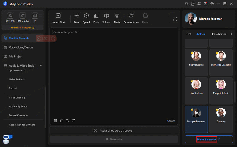Click the add-block icon beside the trash
Image resolution: width=237 pixels, height=147 pixels.
coord(61,121)
